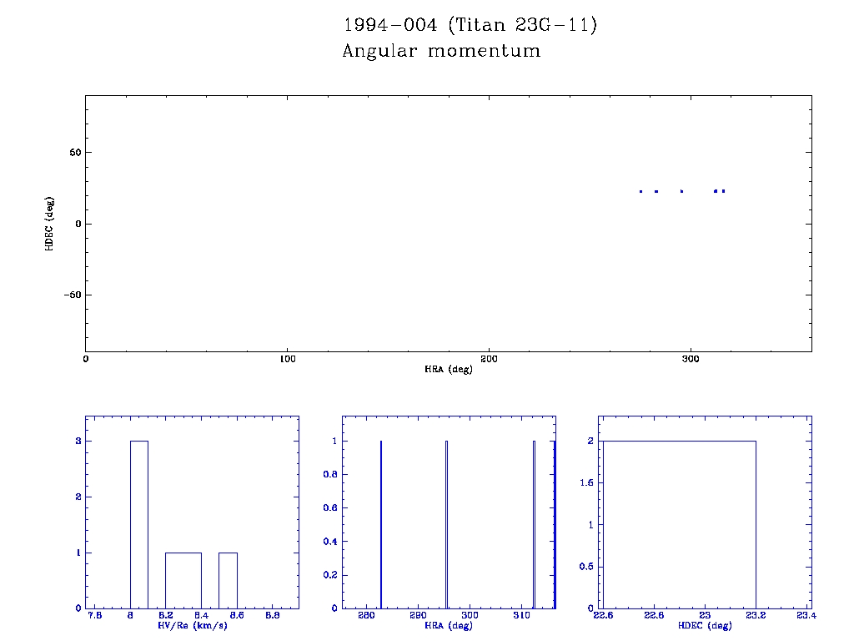This screenshot has height=641, width=854.
Task: Select the HV/Re histogram bar near 8.6
Action: [x=228, y=580]
